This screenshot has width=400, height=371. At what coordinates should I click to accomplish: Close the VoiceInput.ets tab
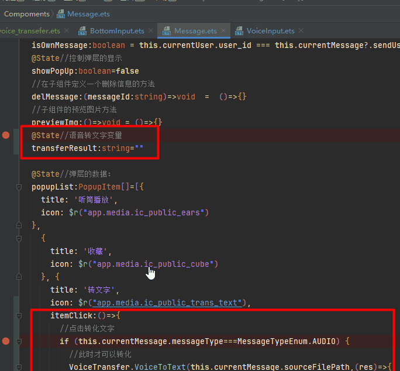[x=302, y=31]
